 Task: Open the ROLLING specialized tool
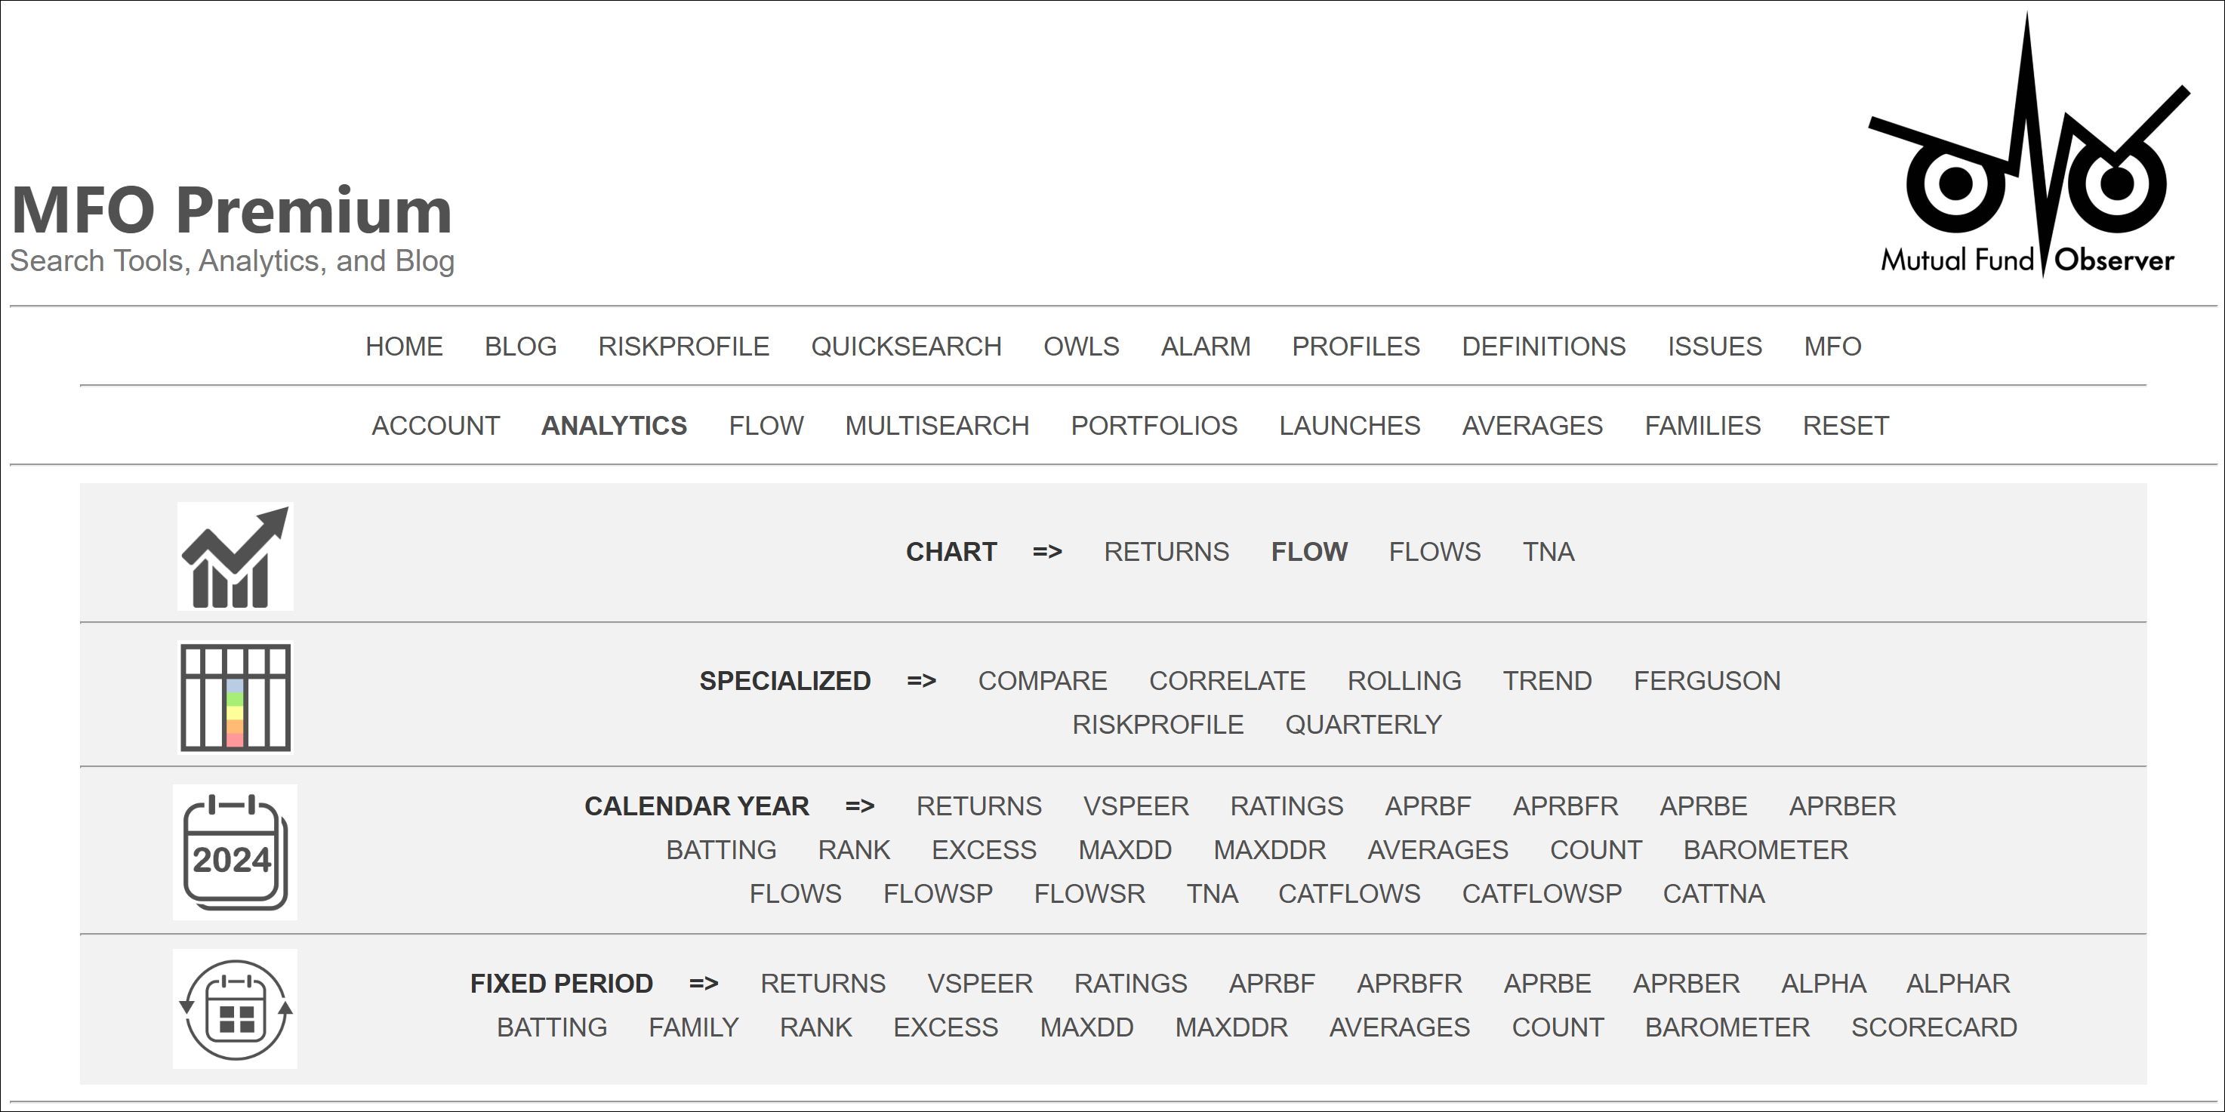click(x=1404, y=681)
